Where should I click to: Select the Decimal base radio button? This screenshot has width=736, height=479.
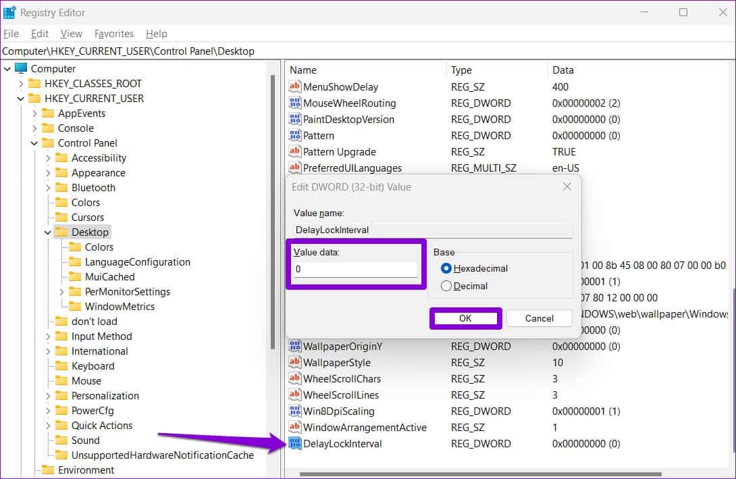click(446, 286)
